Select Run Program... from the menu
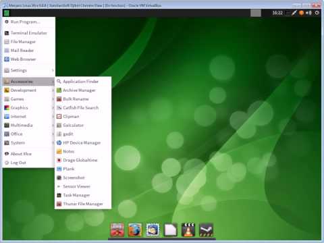324x243 pixels. pyautogui.click(x=29, y=22)
